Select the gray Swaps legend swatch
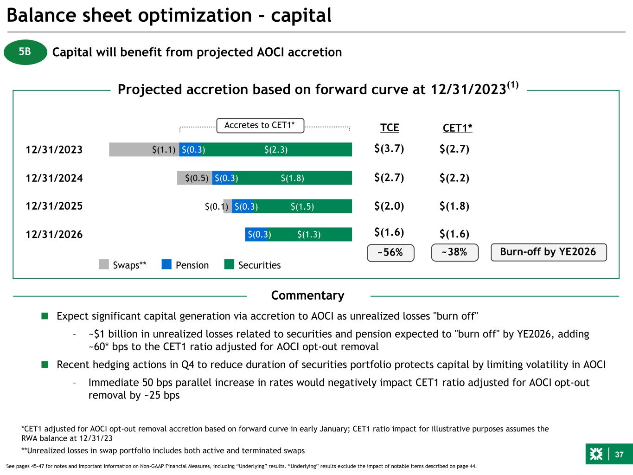 pos(103,264)
